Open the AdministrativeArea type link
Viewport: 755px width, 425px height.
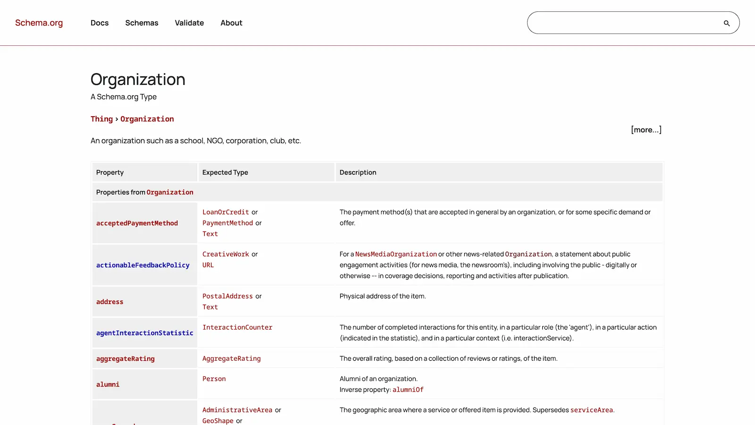tap(237, 410)
